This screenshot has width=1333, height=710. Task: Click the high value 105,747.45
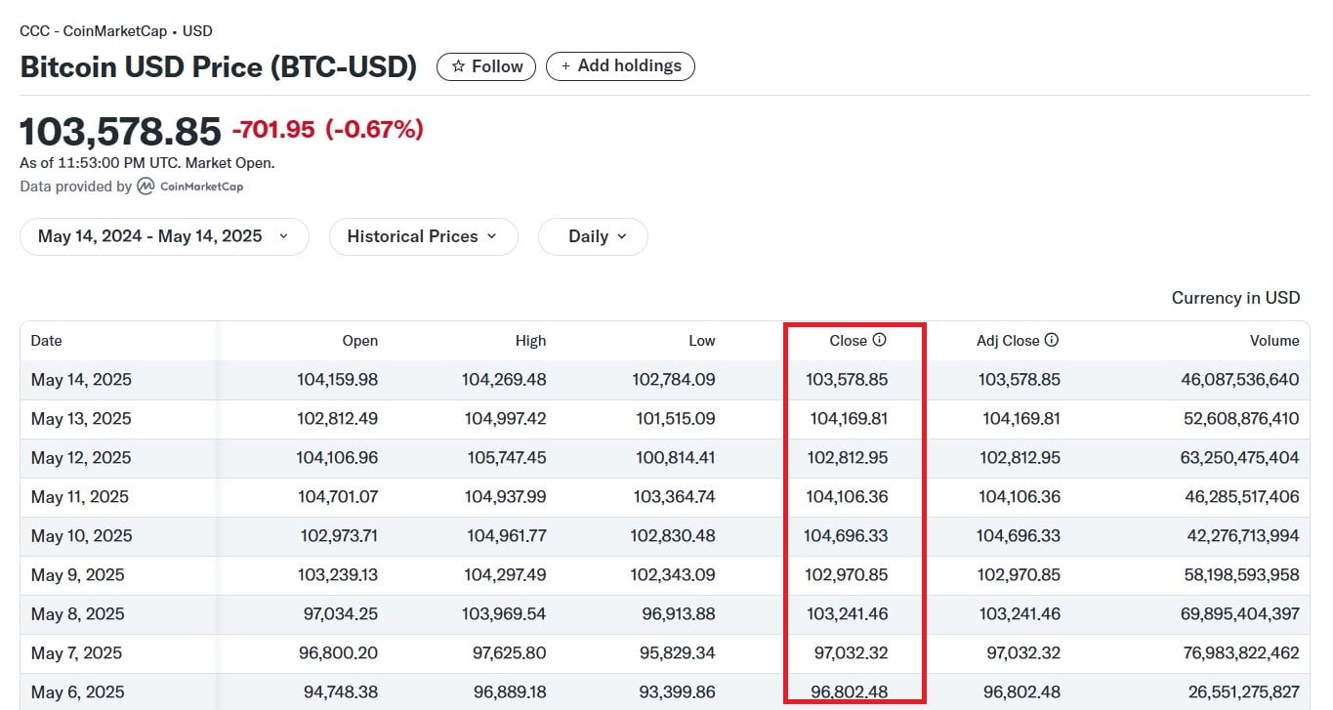[506, 458]
